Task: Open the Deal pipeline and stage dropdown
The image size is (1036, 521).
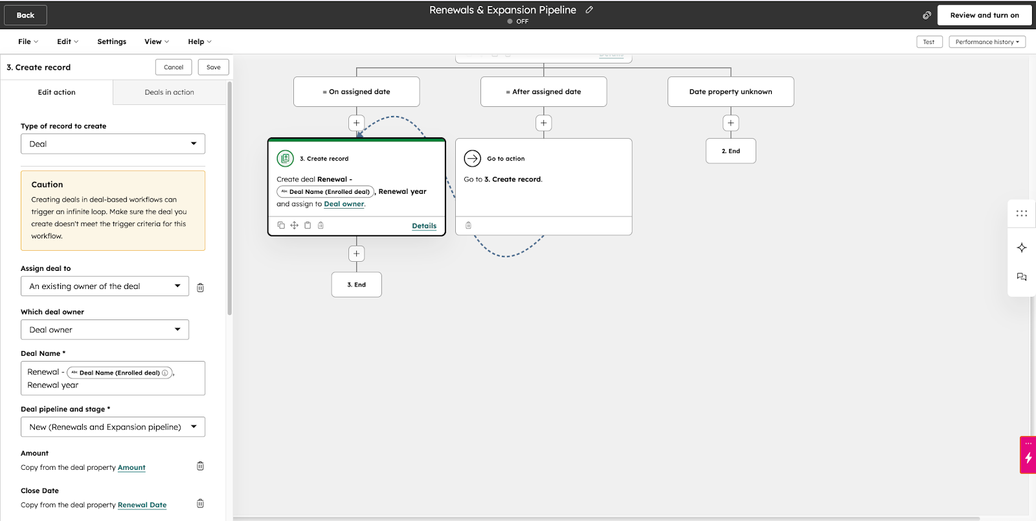Action: coord(113,426)
